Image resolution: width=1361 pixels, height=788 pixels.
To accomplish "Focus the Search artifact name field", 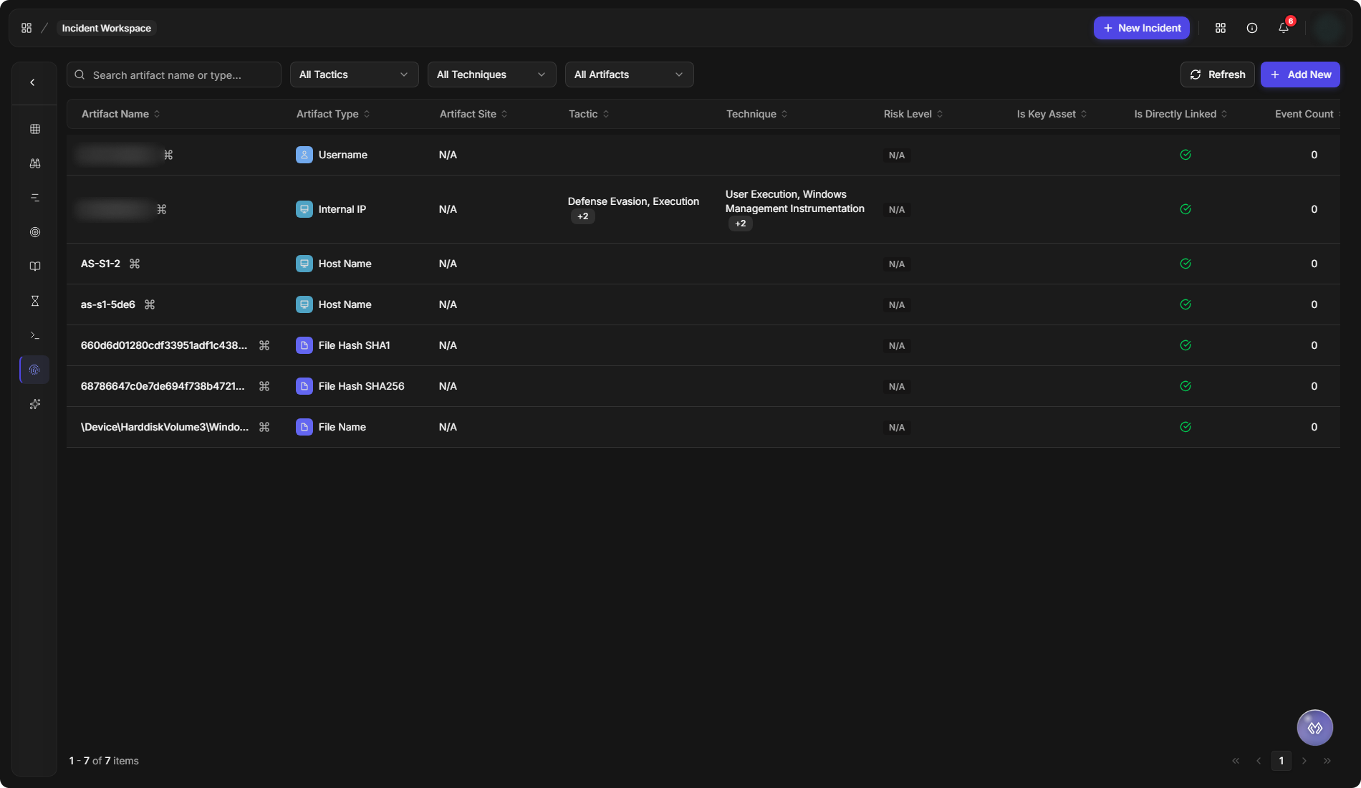I will (x=174, y=75).
